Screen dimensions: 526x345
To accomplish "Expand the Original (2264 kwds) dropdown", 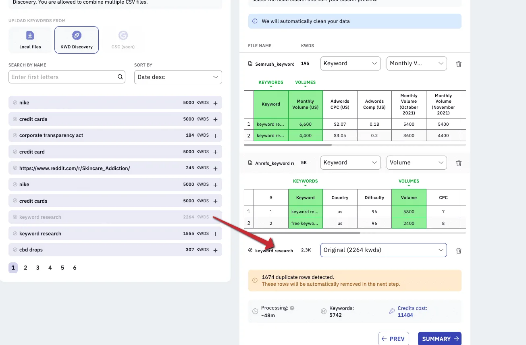I will (383, 250).
